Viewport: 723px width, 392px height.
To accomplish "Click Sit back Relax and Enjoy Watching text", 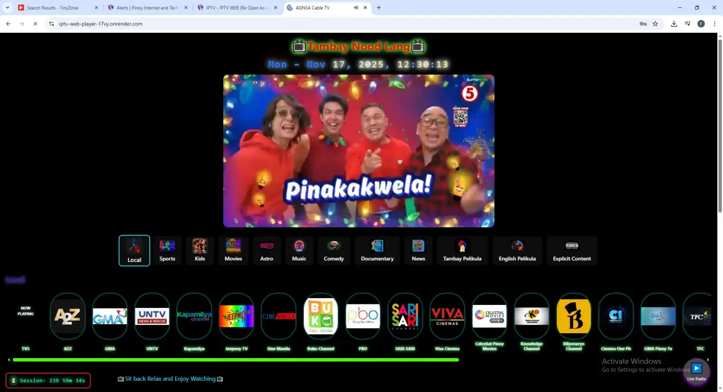I will pos(170,378).
